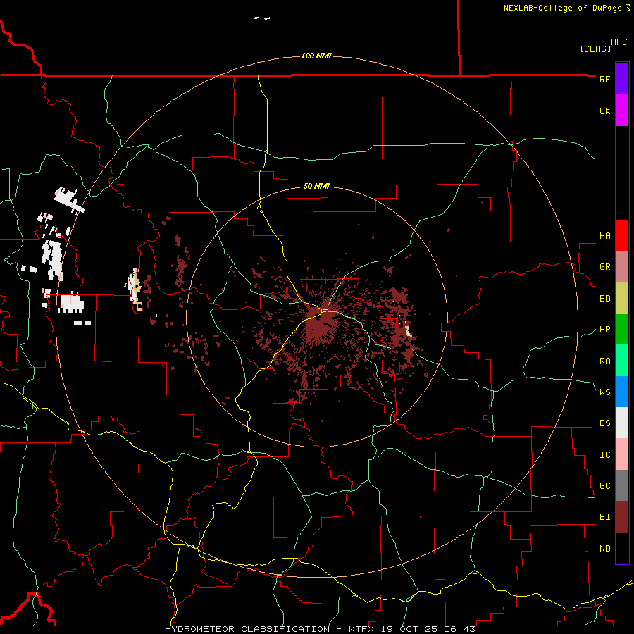Click the NEXLAB-College of DuPage text

pos(562,8)
